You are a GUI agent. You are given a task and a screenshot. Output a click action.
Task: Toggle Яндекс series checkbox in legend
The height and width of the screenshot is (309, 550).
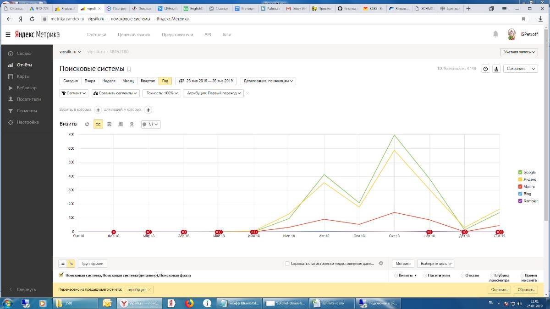(520, 179)
